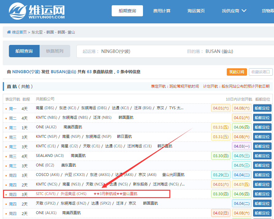Open the 费用计算 navigation item

point(162,11)
